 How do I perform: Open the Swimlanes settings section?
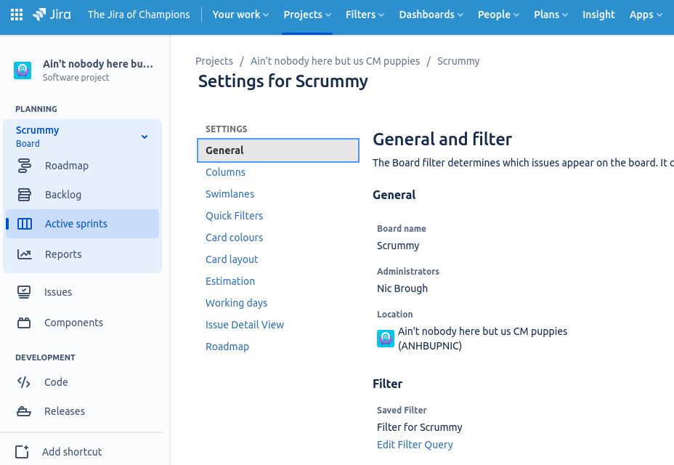[230, 194]
